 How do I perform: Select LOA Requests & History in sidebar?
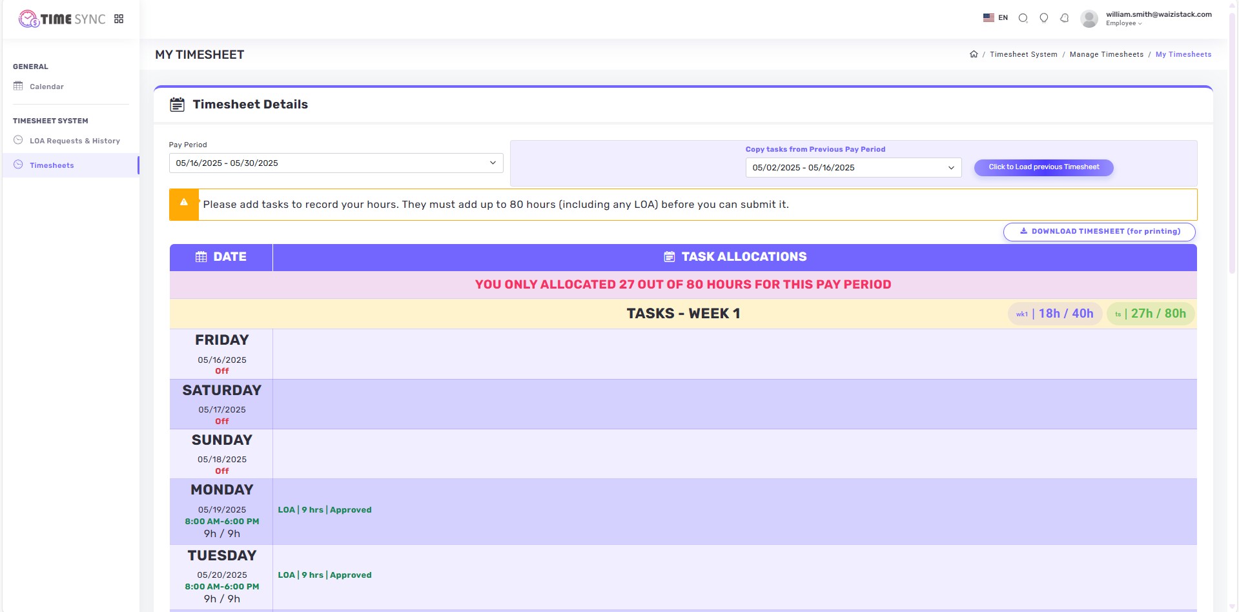tap(75, 141)
